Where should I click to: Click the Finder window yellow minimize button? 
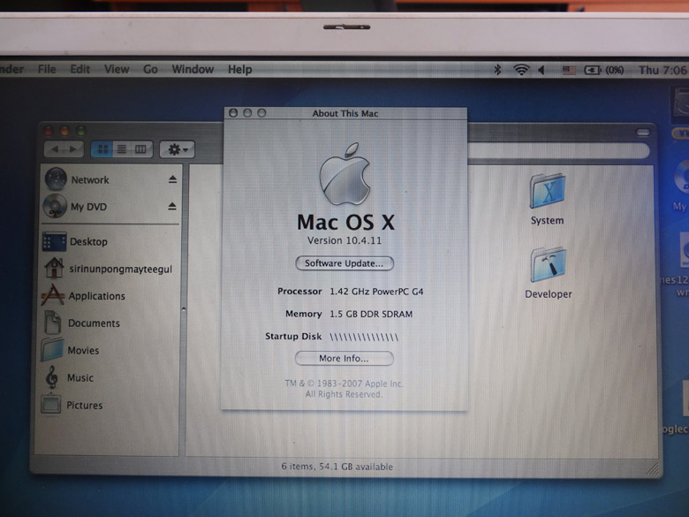click(64, 131)
